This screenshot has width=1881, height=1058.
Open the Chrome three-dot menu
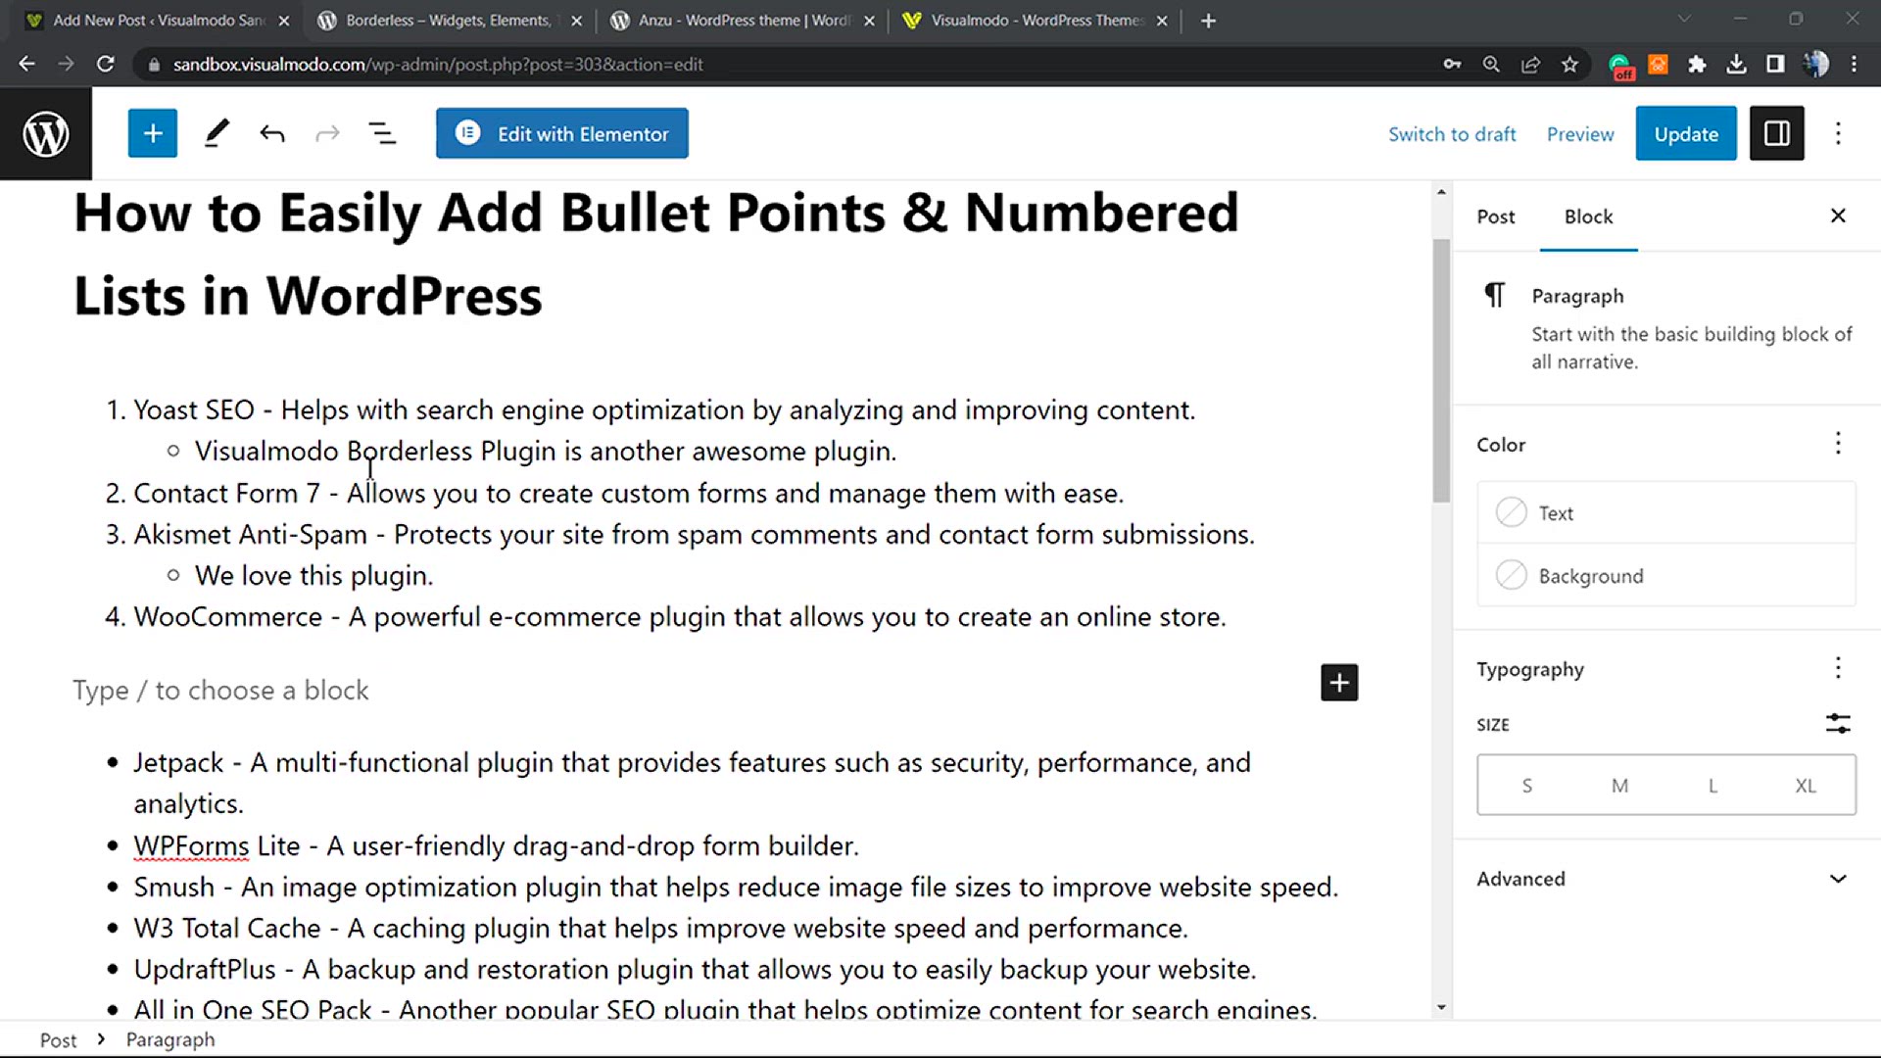pos(1854,64)
